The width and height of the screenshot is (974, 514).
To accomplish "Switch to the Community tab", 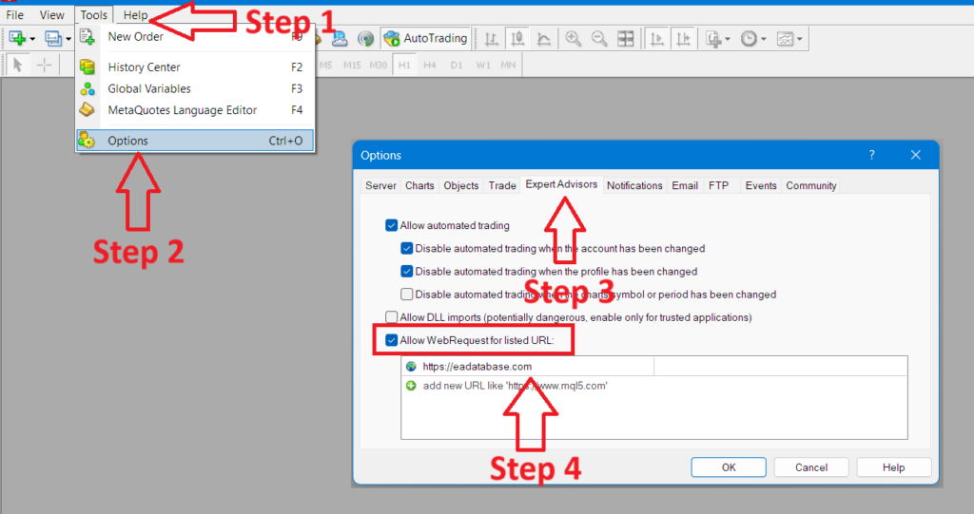I will click(811, 185).
